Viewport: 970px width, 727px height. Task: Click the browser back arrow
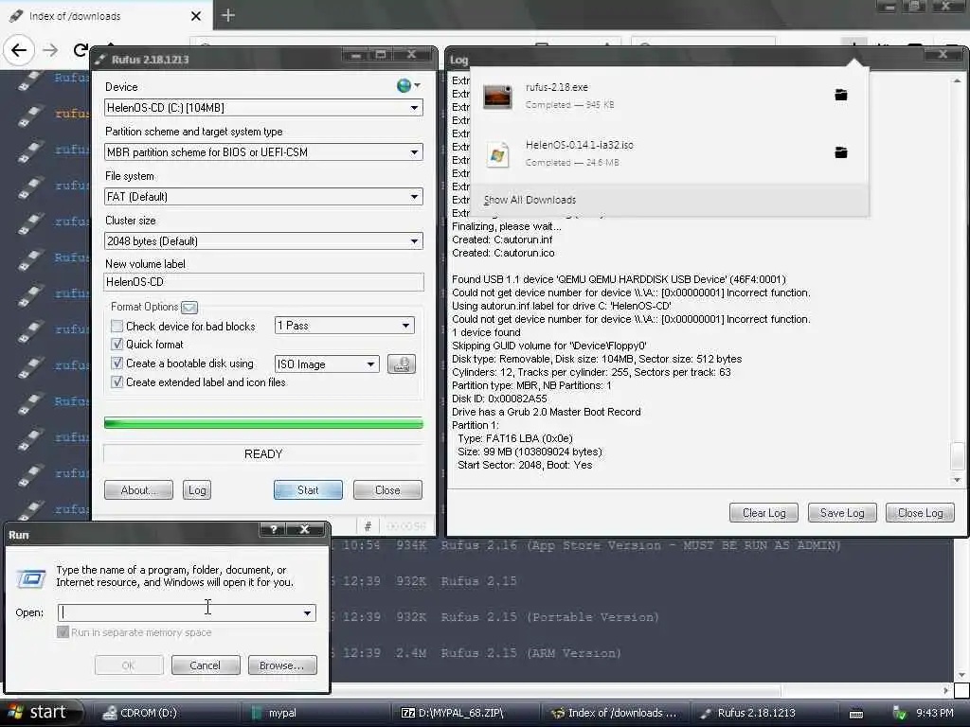pos(19,50)
